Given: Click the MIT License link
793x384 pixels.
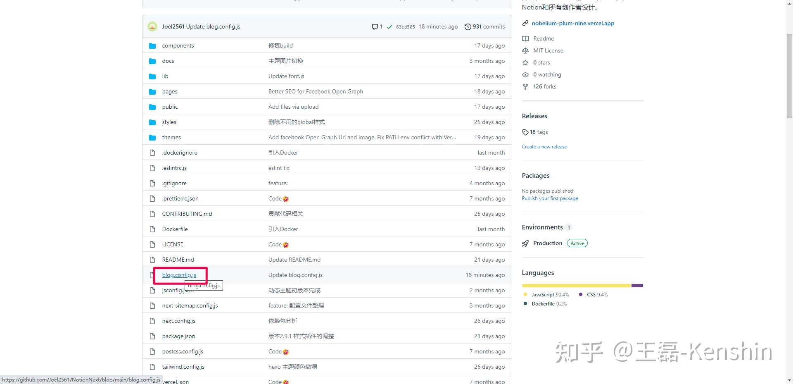Looking at the screenshot, I should click(548, 50).
